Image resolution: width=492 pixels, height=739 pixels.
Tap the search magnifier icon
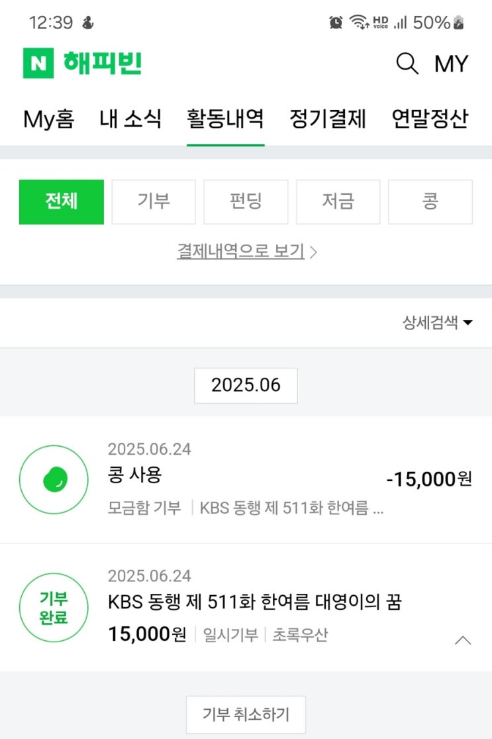click(x=407, y=64)
